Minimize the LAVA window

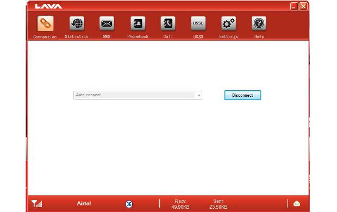tap(294, 6)
